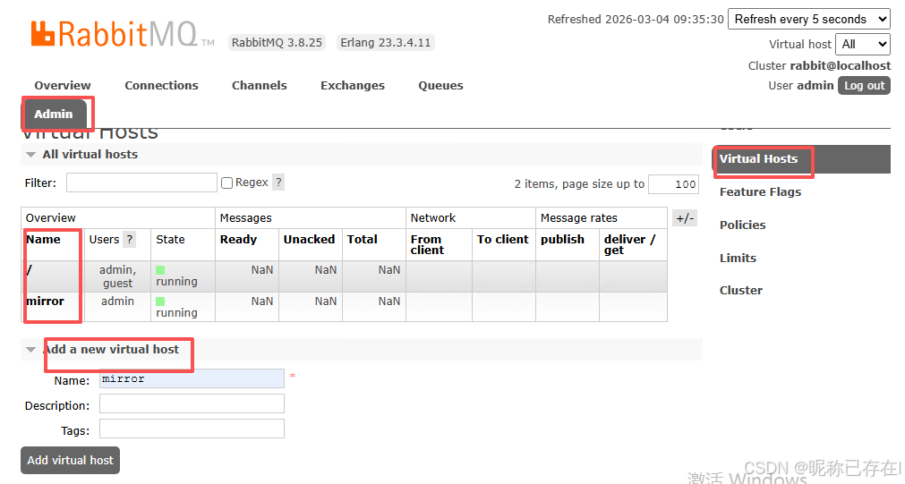Image resolution: width=905 pixels, height=484 pixels.
Task: Click the Filter input field
Action: [x=141, y=183]
